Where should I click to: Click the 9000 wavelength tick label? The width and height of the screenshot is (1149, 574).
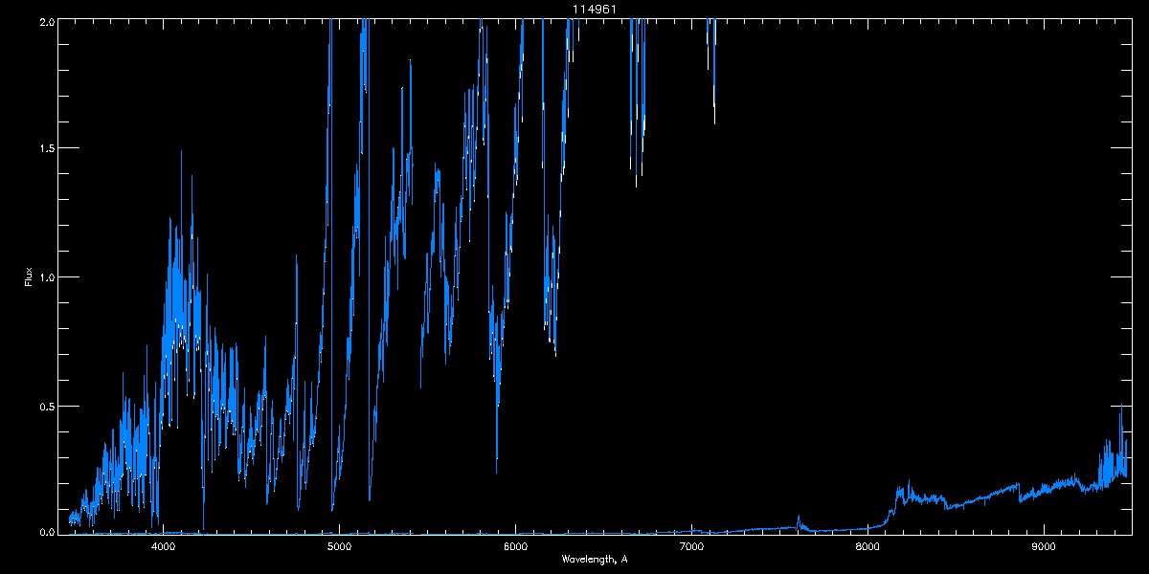point(1044,546)
